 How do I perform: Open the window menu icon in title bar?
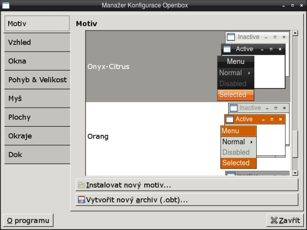click(x=4, y=5)
